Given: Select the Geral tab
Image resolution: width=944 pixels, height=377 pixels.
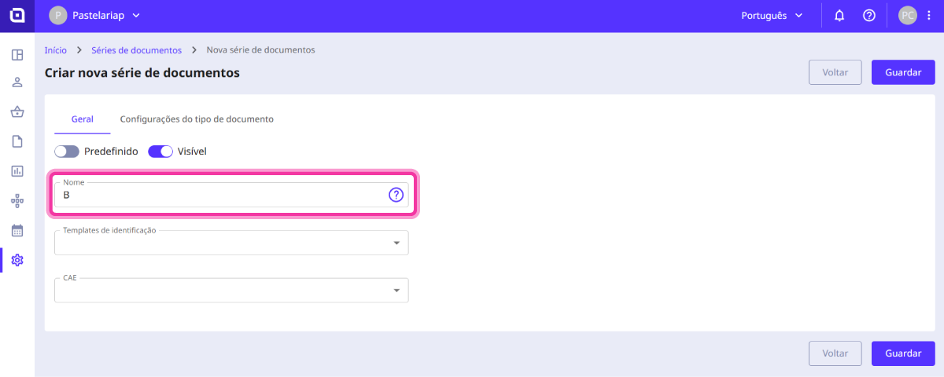Looking at the screenshot, I should [x=83, y=119].
